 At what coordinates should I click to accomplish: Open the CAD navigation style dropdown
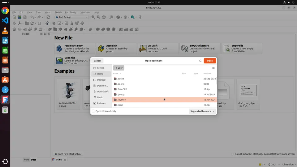(274, 165)
